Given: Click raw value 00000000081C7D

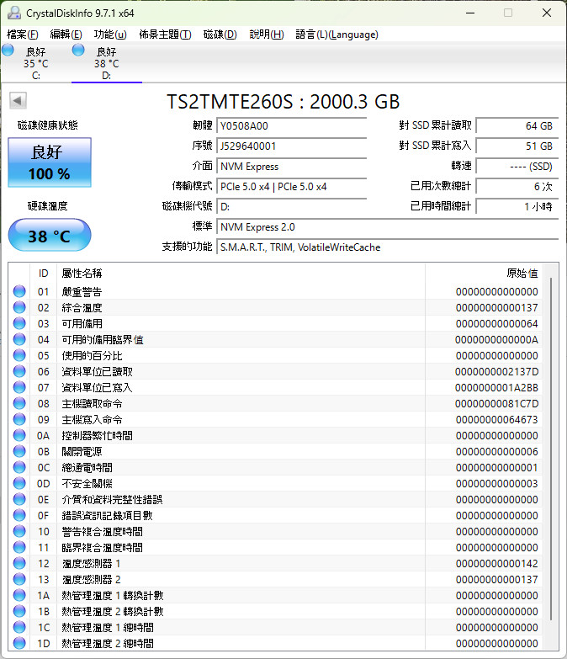Looking at the screenshot, I should click(x=496, y=404).
